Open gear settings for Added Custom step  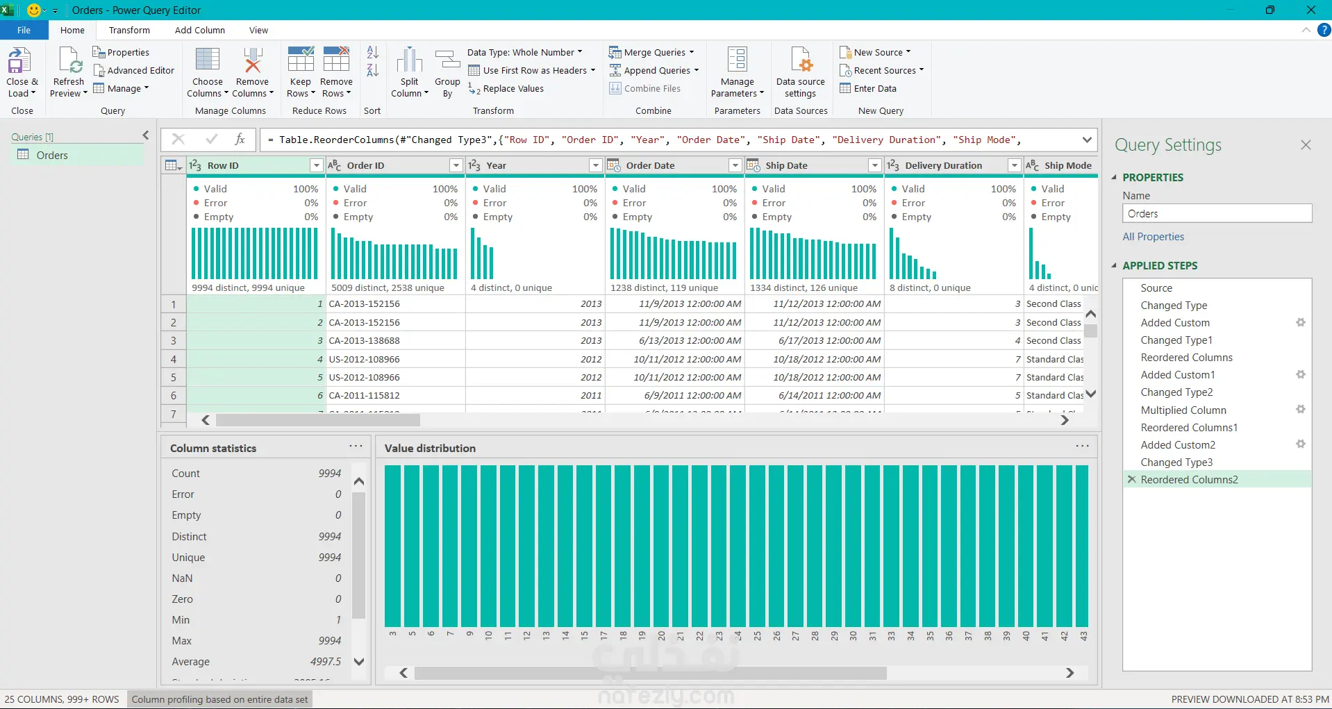[1301, 322]
